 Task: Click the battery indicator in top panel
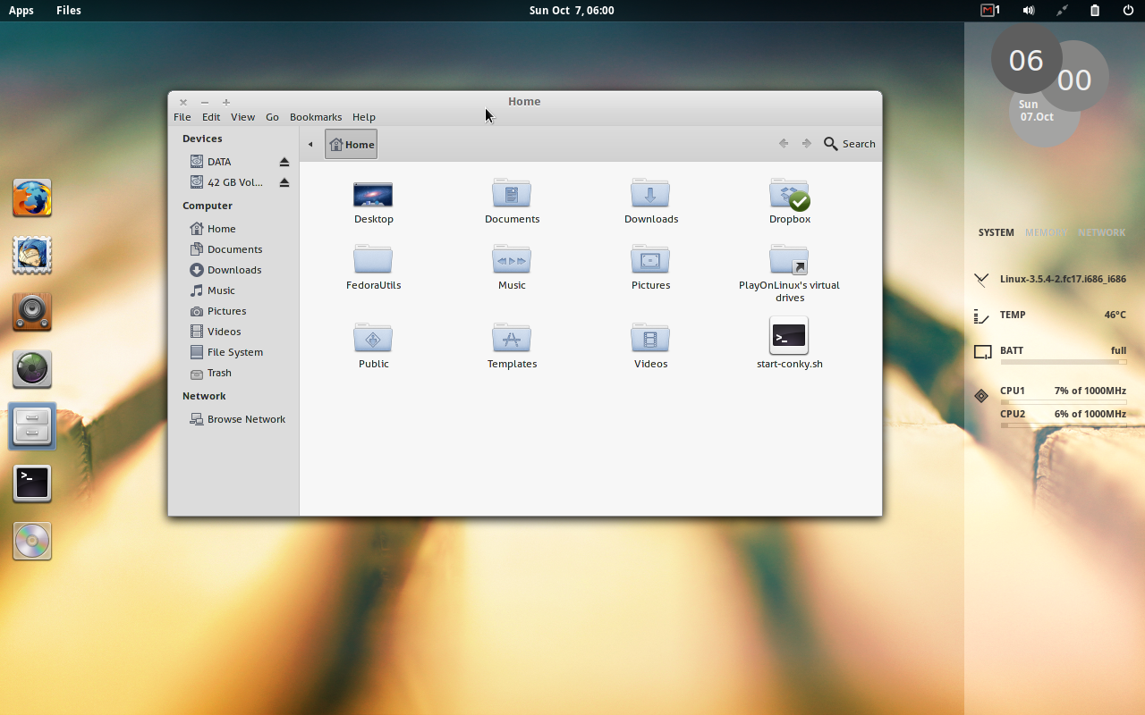[1095, 11]
